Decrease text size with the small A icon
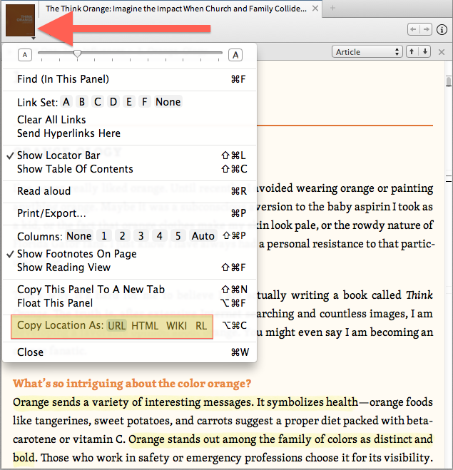453x470 pixels. coord(25,55)
